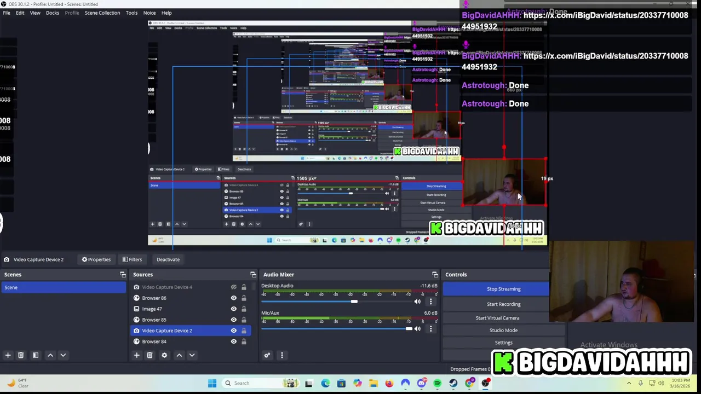Open Mic/Aux three-dot options menu
Viewport: 701px width, 394px height.
point(430,328)
